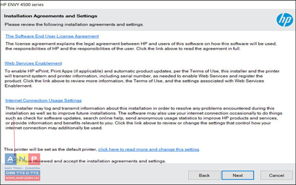Click the 098 772 0 772 phone banner

(23, 173)
